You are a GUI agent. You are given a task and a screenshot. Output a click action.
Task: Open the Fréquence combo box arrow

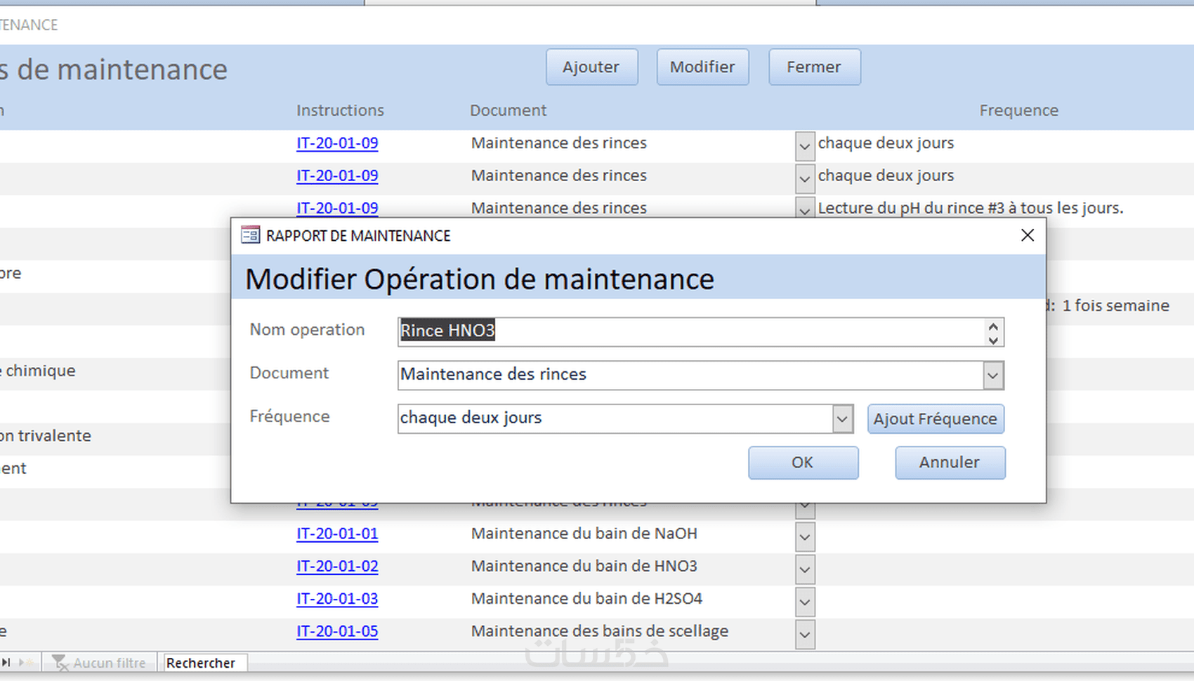(842, 419)
